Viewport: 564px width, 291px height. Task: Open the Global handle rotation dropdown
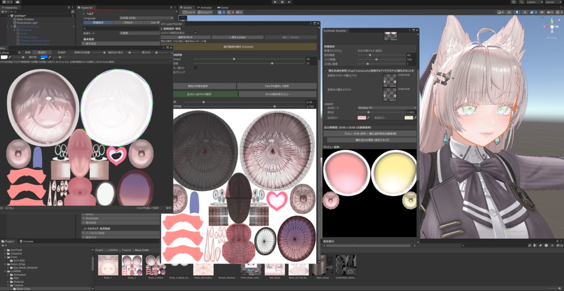click(205, 12)
